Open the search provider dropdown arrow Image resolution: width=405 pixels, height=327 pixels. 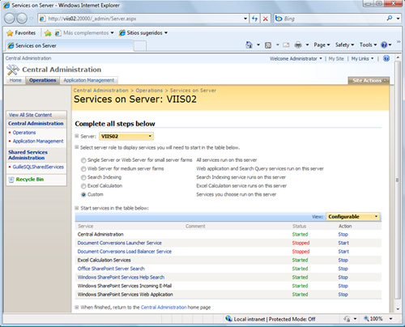click(x=399, y=19)
